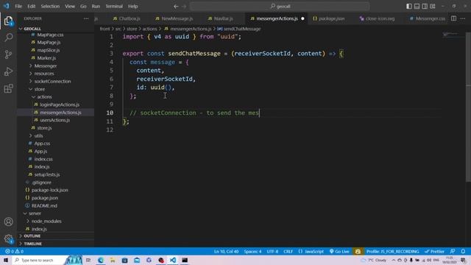The image size is (471, 265).
Task: Collapse the actions folder
Action: [44, 96]
